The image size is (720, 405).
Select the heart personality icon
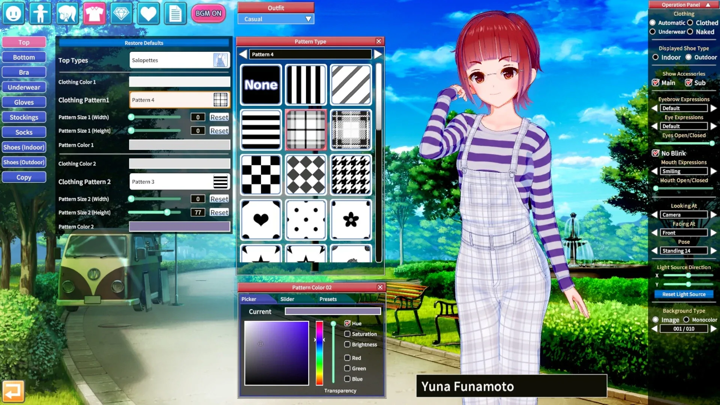click(x=148, y=13)
